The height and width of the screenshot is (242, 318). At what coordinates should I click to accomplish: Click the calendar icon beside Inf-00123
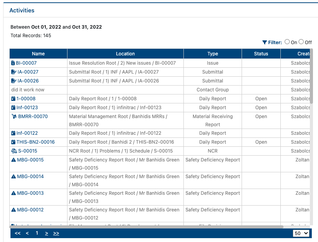click(13, 108)
